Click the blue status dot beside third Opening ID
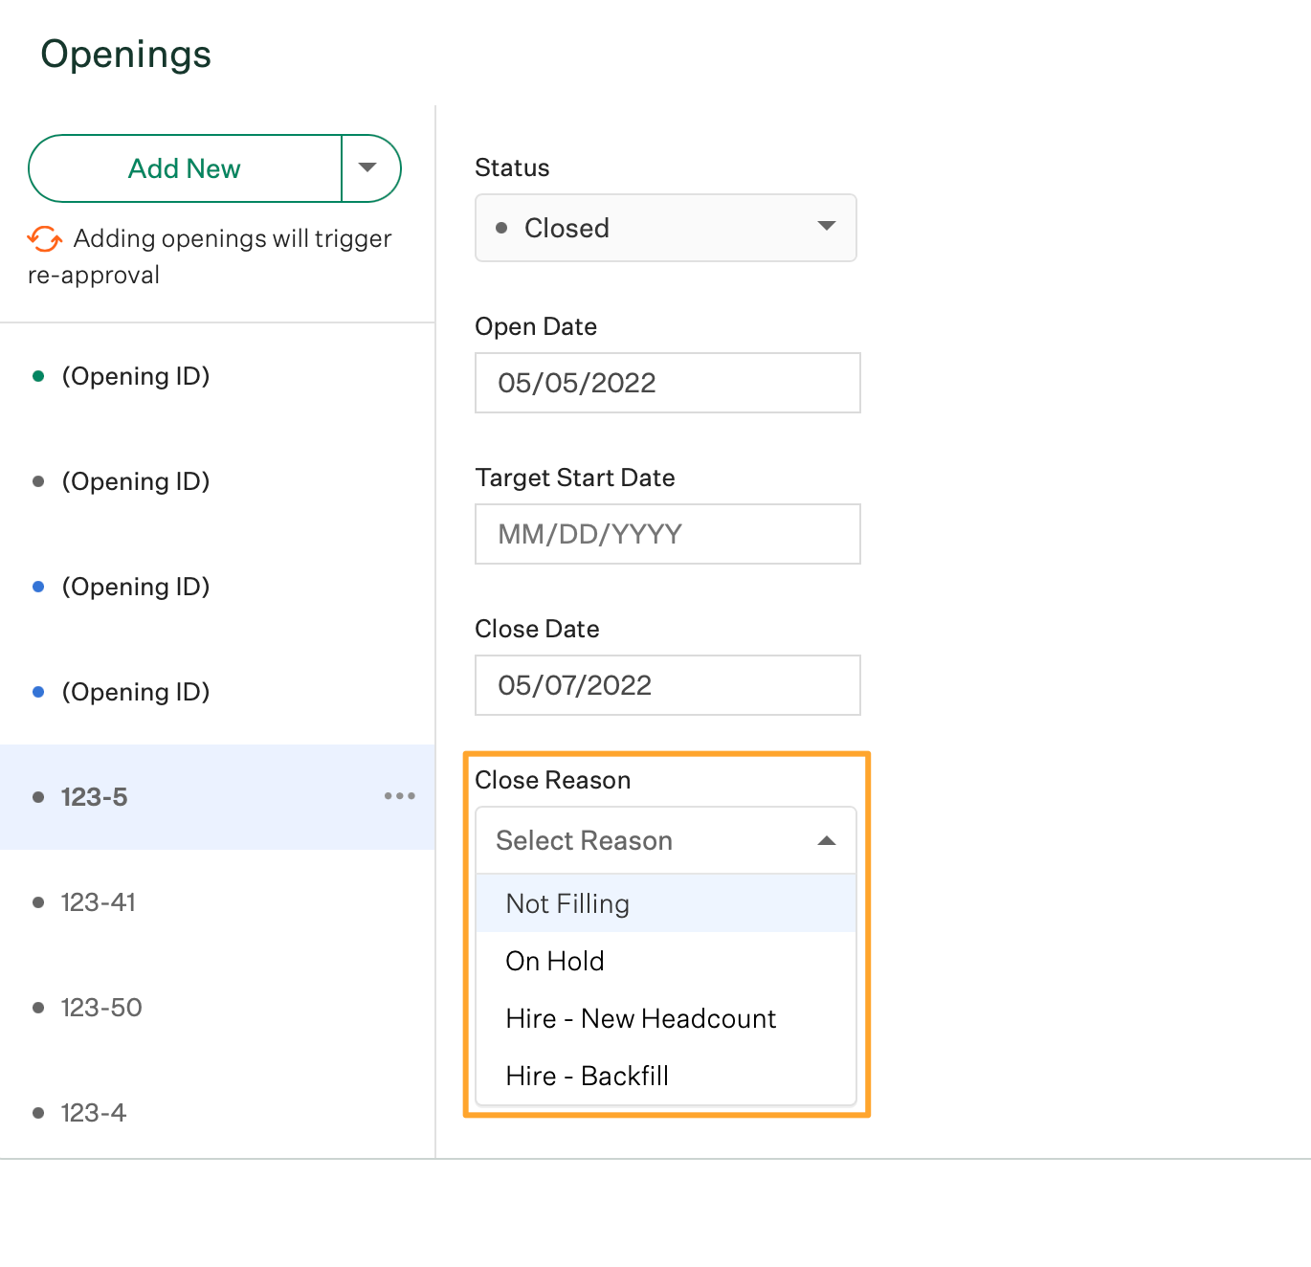This screenshot has height=1267, width=1311. click(x=37, y=586)
